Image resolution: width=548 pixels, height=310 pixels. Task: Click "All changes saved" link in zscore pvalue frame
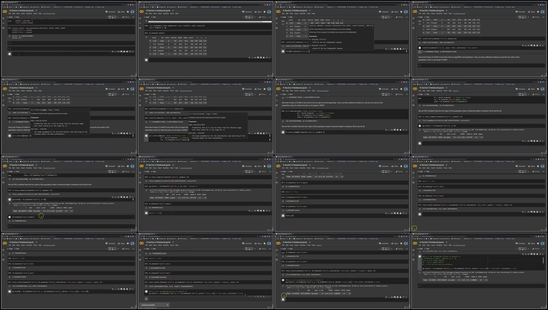coord(49,14)
